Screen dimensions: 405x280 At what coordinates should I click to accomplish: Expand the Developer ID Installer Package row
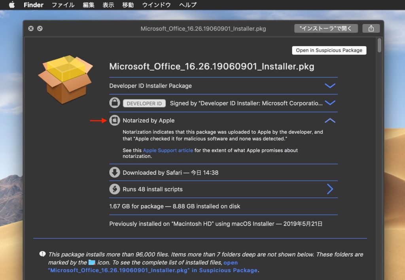330,86
